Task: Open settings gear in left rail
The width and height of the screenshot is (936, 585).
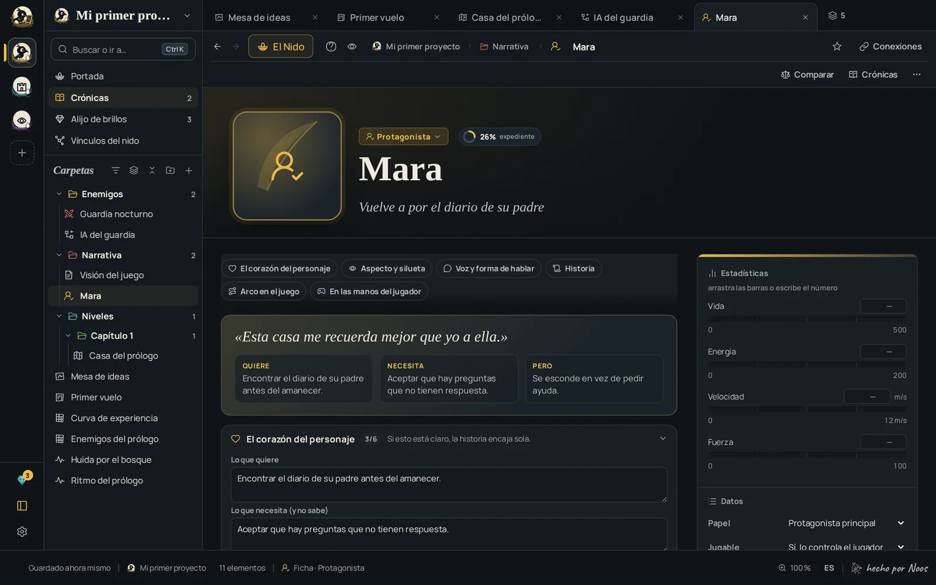Action: [22, 532]
